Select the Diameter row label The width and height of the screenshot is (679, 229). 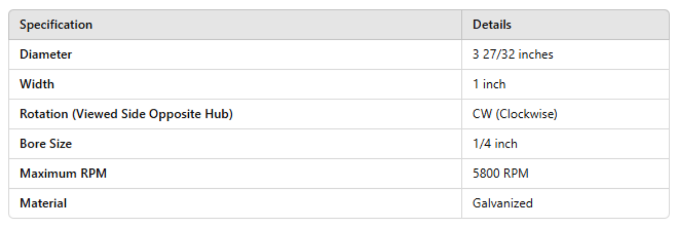tap(46, 55)
